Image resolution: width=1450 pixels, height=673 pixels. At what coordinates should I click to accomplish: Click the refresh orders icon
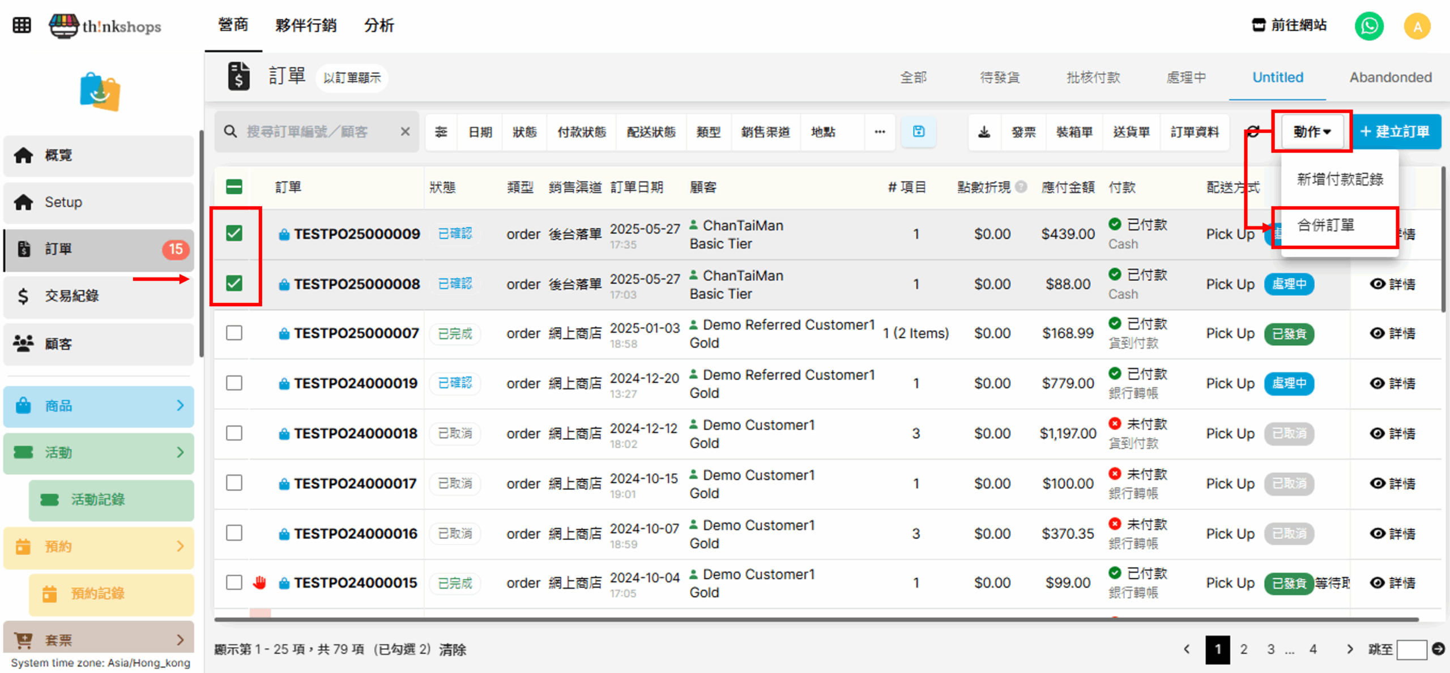tap(1253, 132)
